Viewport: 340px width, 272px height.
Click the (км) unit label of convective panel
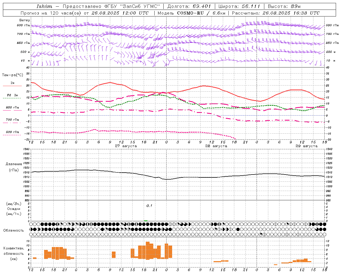(14, 259)
